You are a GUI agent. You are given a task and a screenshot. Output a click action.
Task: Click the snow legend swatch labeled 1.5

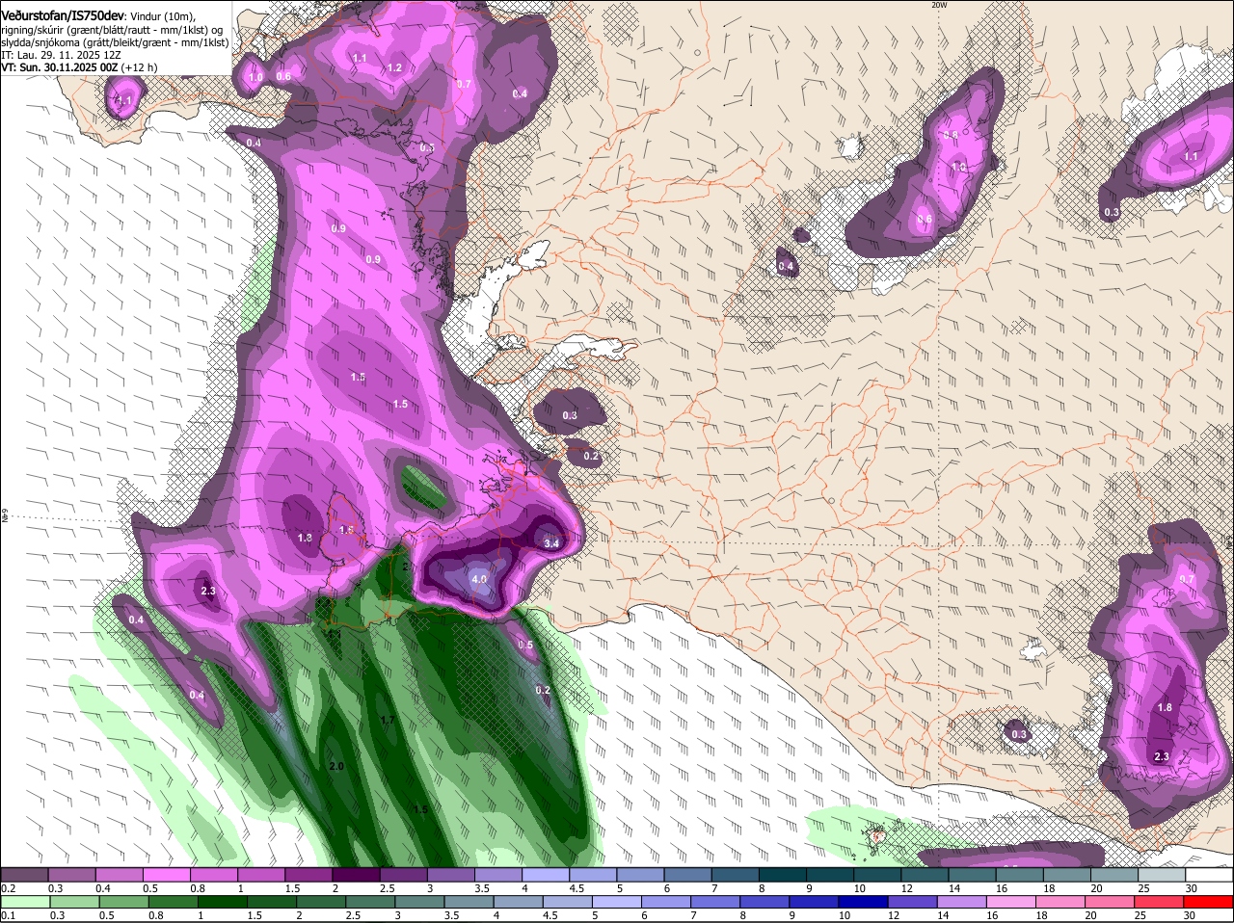coord(308,874)
